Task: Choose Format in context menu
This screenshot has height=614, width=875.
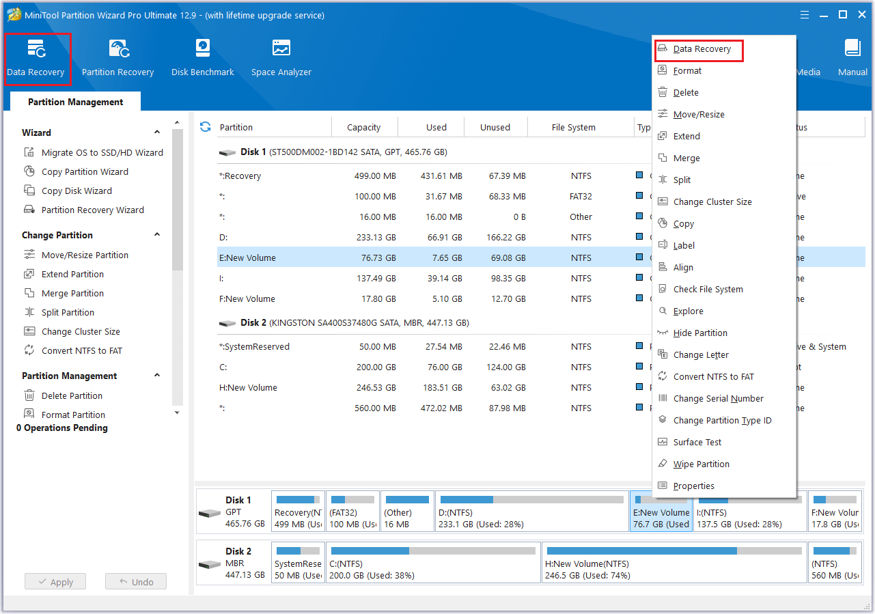Action: pos(724,71)
